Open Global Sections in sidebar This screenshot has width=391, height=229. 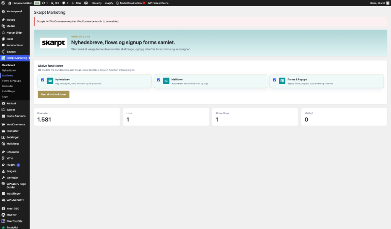click(x=15, y=116)
